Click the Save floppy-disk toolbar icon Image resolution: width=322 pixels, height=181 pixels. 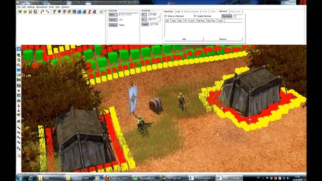[30, 12]
